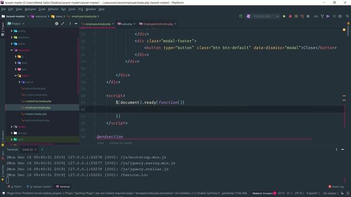The image size is (351, 197).
Task: Open the Tools menu
Action: click(72, 9)
